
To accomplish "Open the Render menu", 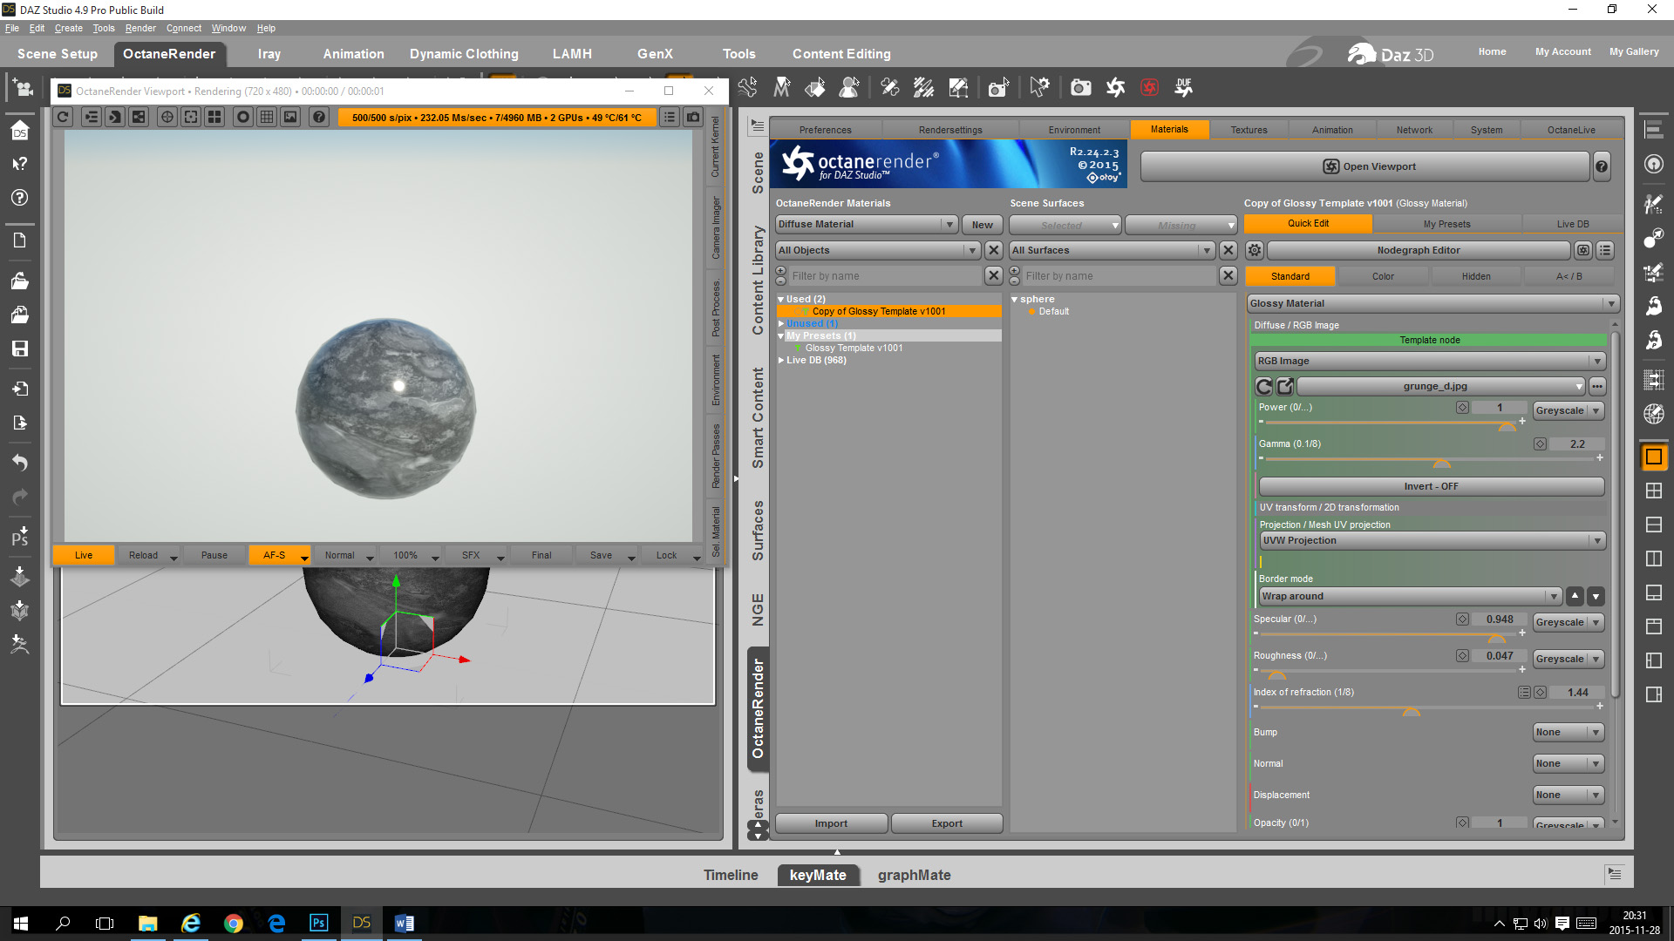I will (x=139, y=28).
